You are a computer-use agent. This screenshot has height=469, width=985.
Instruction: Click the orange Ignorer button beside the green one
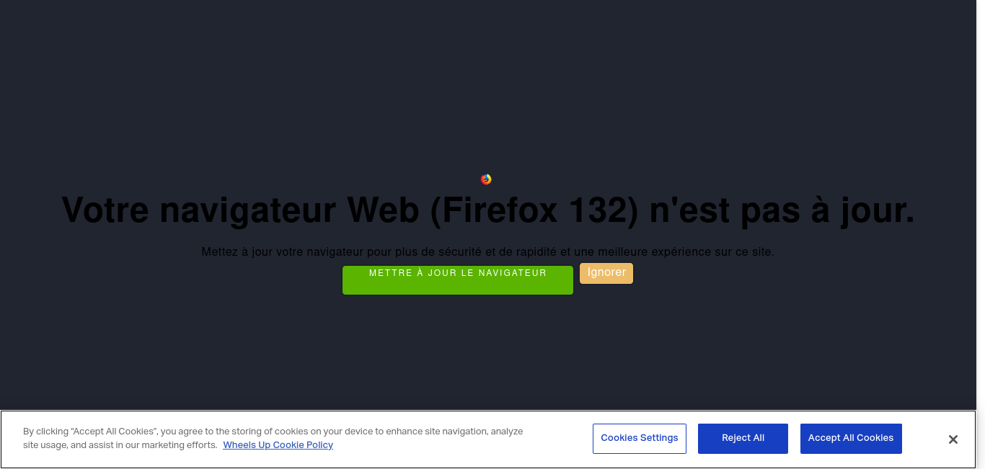click(606, 273)
